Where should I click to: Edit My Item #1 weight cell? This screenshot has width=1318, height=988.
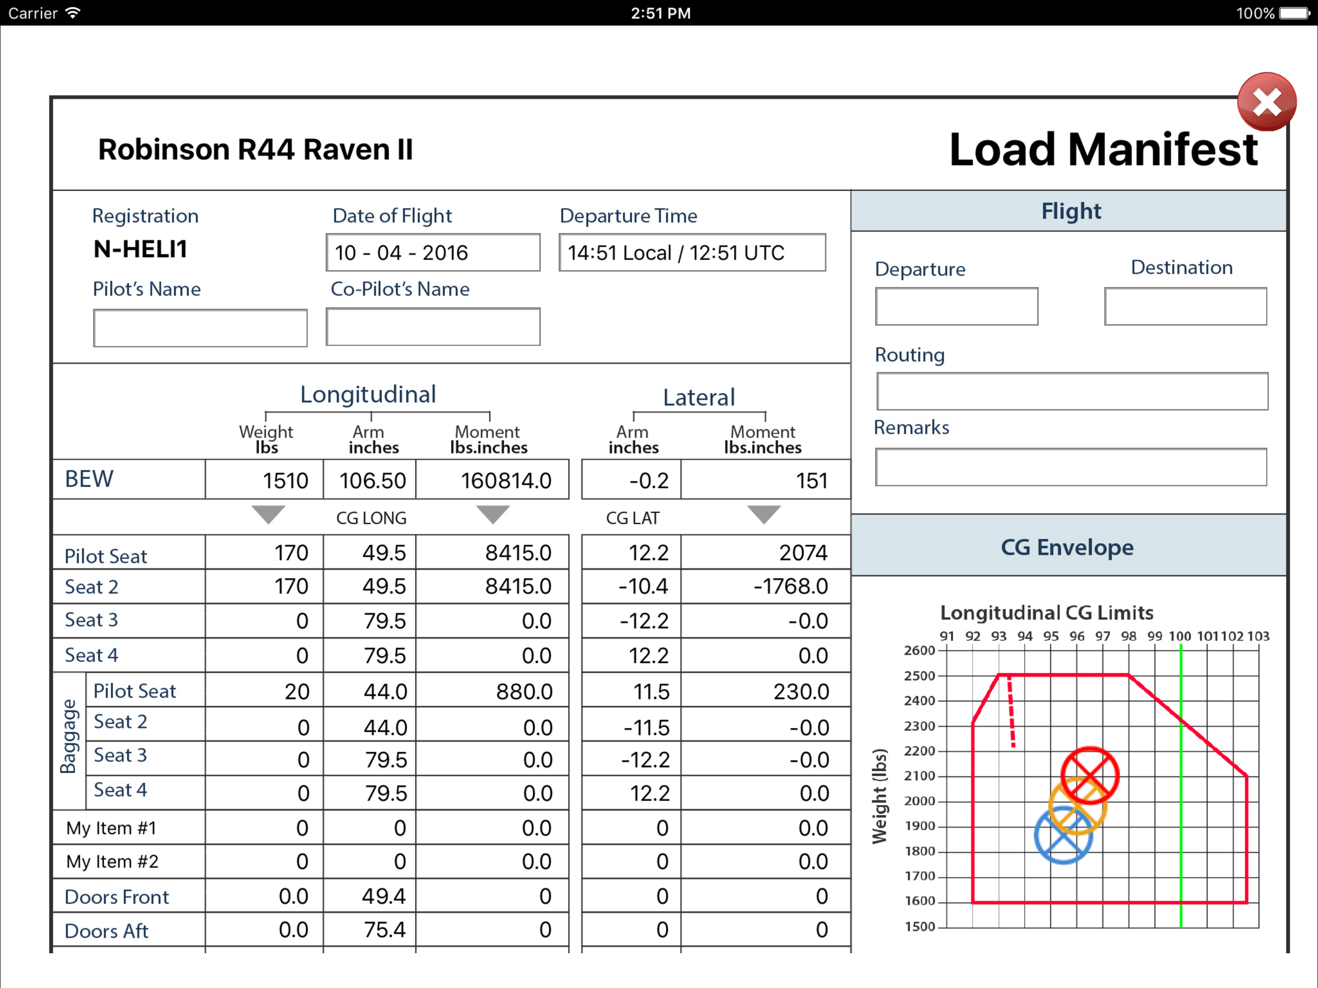coord(264,828)
